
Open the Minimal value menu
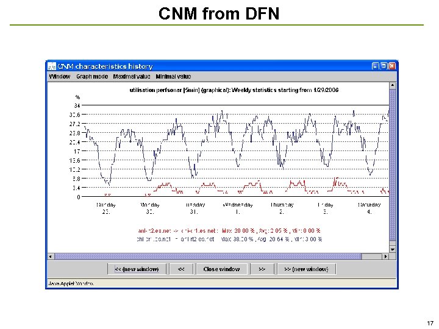tap(173, 76)
